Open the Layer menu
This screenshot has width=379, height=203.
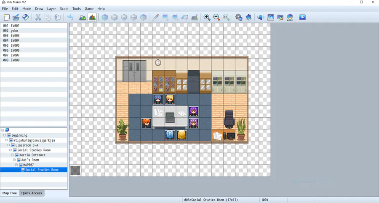(x=51, y=9)
